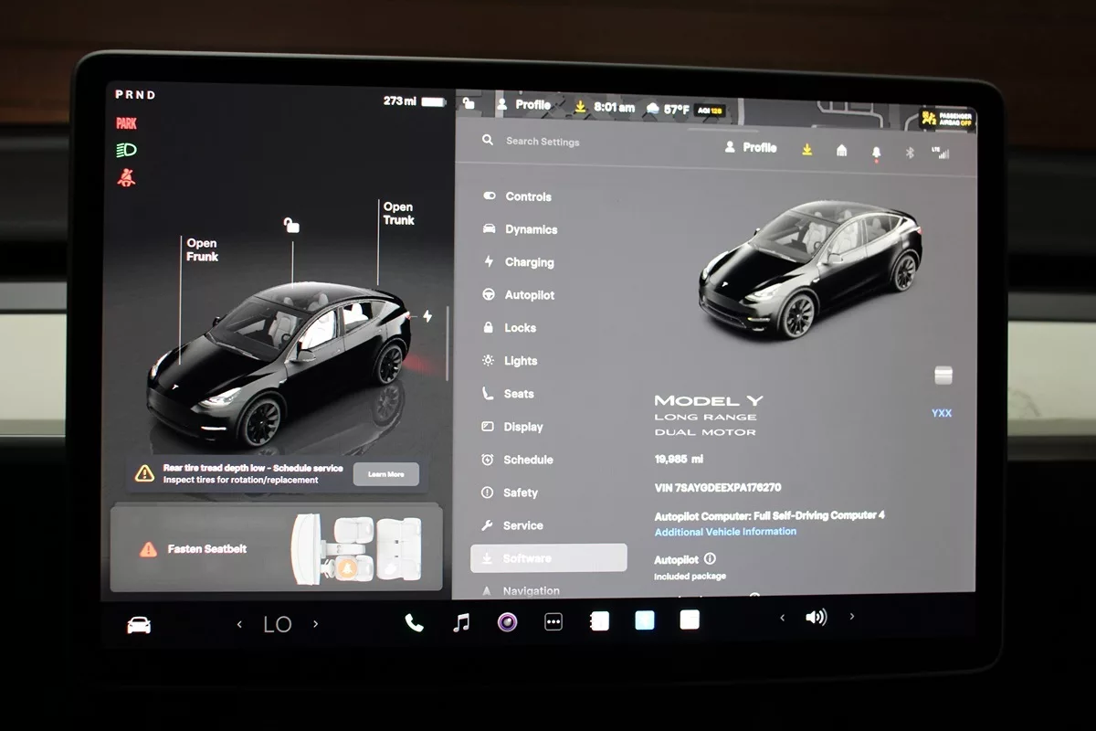
Task: Open the all apps three-dots launcher
Action: pyautogui.click(x=553, y=622)
